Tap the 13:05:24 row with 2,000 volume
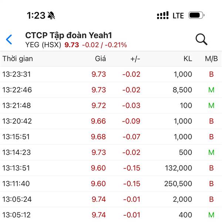This screenshot has height=222, width=222. [x=111, y=199]
